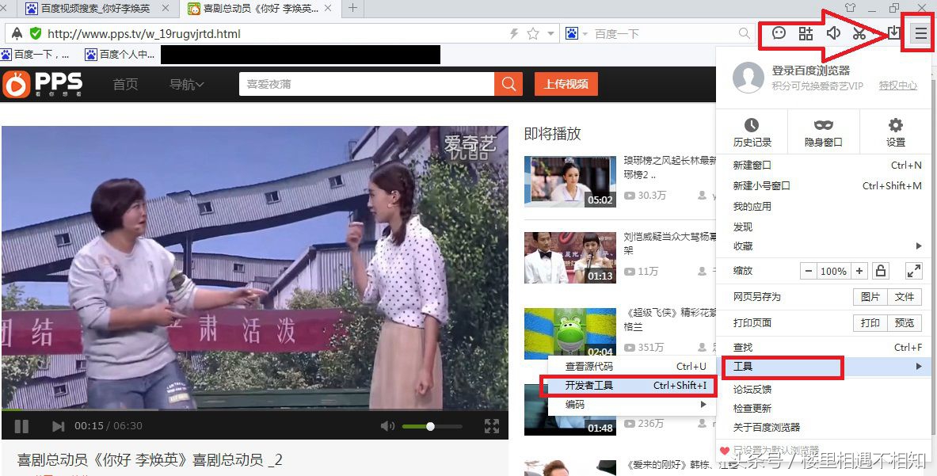Click the search magnifier in PPS search bar
Image resolution: width=937 pixels, height=476 pixels.
(508, 83)
